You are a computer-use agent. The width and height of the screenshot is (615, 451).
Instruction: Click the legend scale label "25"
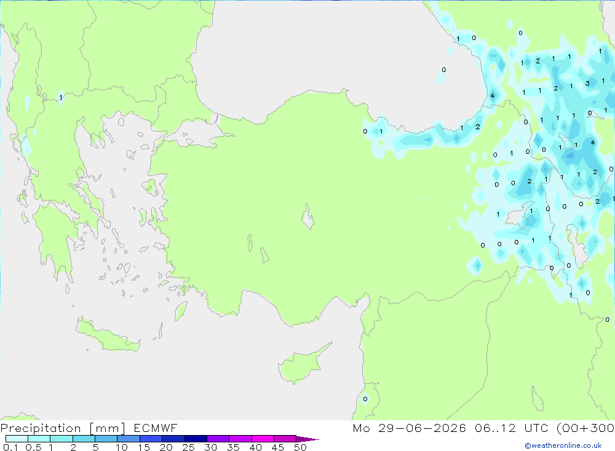pyautogui.click(x=188, y=447)
